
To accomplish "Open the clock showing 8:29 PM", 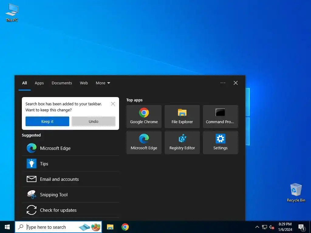I will 285,227.
